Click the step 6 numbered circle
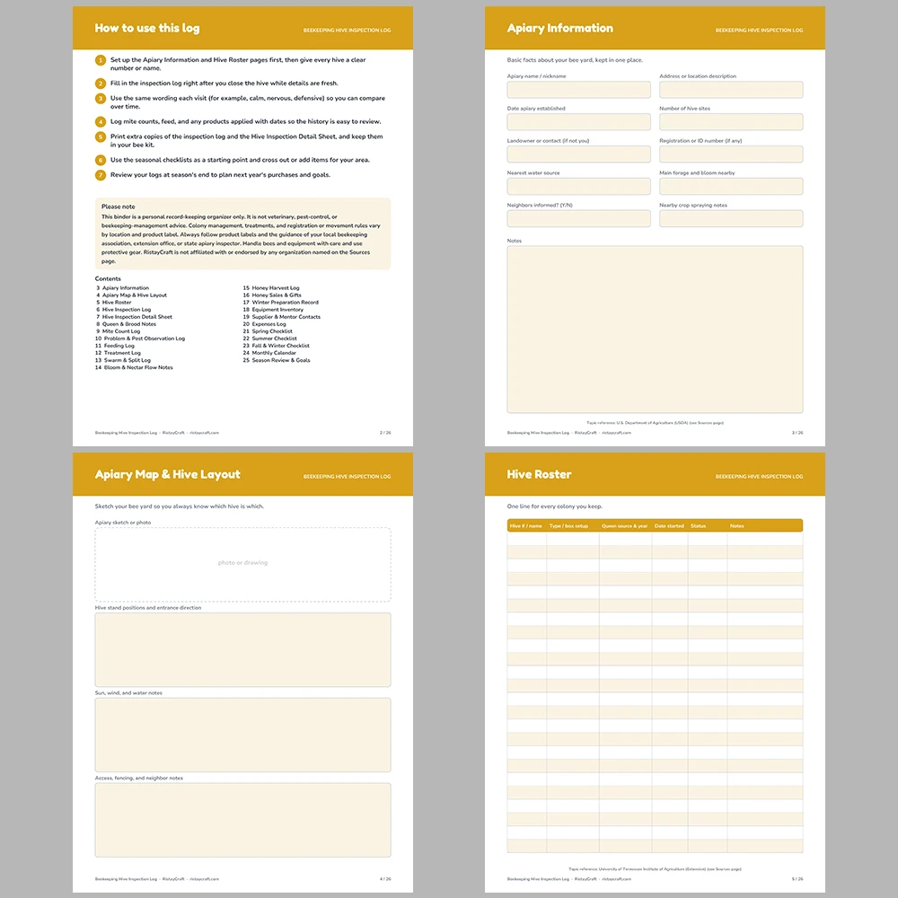The image size is (898, 898). [101, 161]
